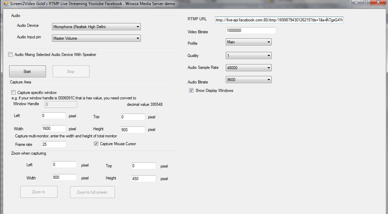Check the Capture specific window option
Screen dimensions: 388x214
14,93
